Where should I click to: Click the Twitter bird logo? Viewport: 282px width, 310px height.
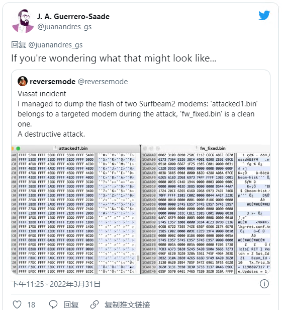pyautogui.click(x=264, y=15)
